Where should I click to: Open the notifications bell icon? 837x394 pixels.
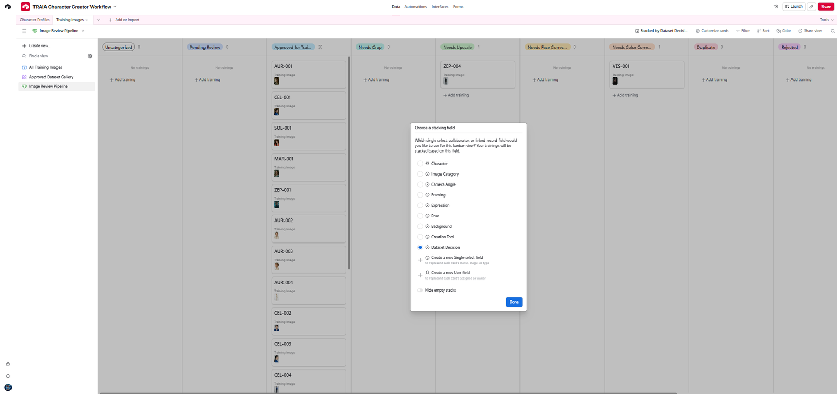coord(8,376)
